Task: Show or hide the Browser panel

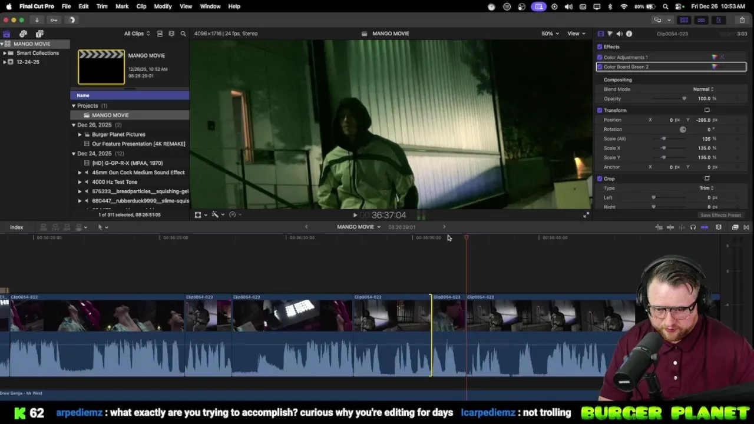Action: [x=684, y=20]
